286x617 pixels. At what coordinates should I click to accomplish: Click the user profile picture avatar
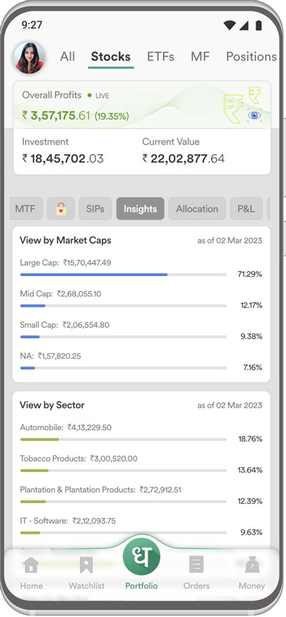pos(29,58)
